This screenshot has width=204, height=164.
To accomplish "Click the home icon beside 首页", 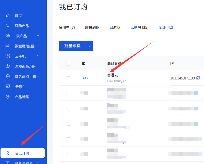I will 8,16.
